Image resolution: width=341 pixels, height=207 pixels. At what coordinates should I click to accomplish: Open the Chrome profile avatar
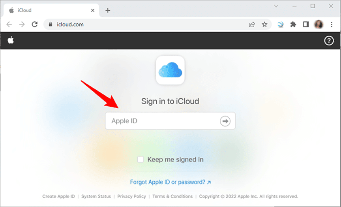pos(319,24)
